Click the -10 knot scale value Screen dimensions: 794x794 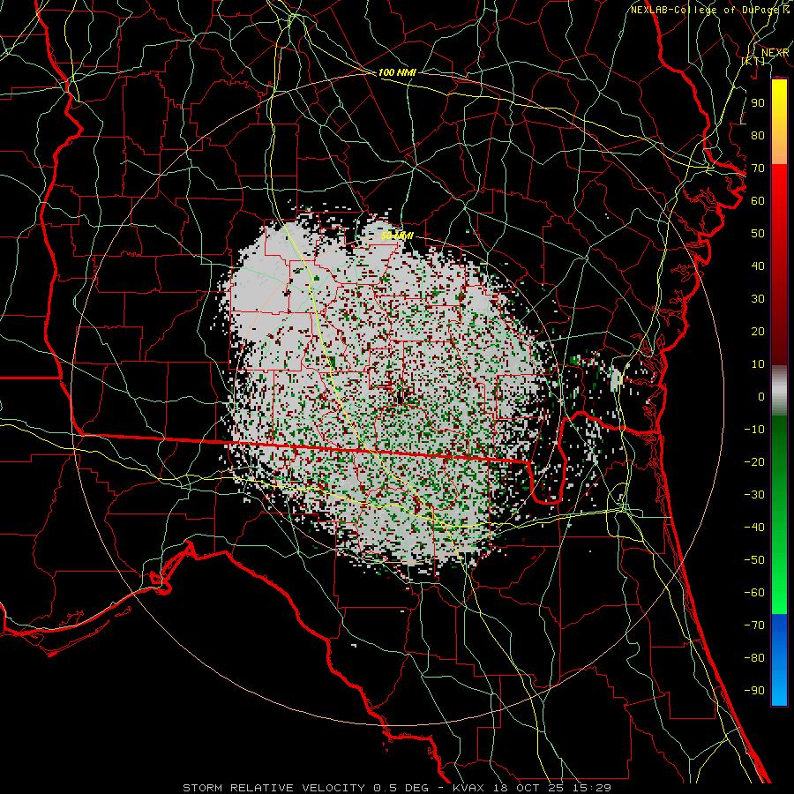pos(754,430)
